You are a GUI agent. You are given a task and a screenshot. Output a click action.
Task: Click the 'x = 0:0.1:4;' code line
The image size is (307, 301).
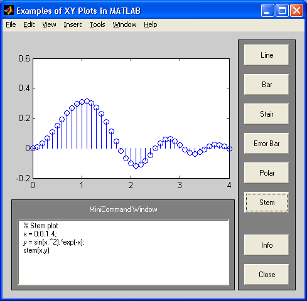(40, 234)
